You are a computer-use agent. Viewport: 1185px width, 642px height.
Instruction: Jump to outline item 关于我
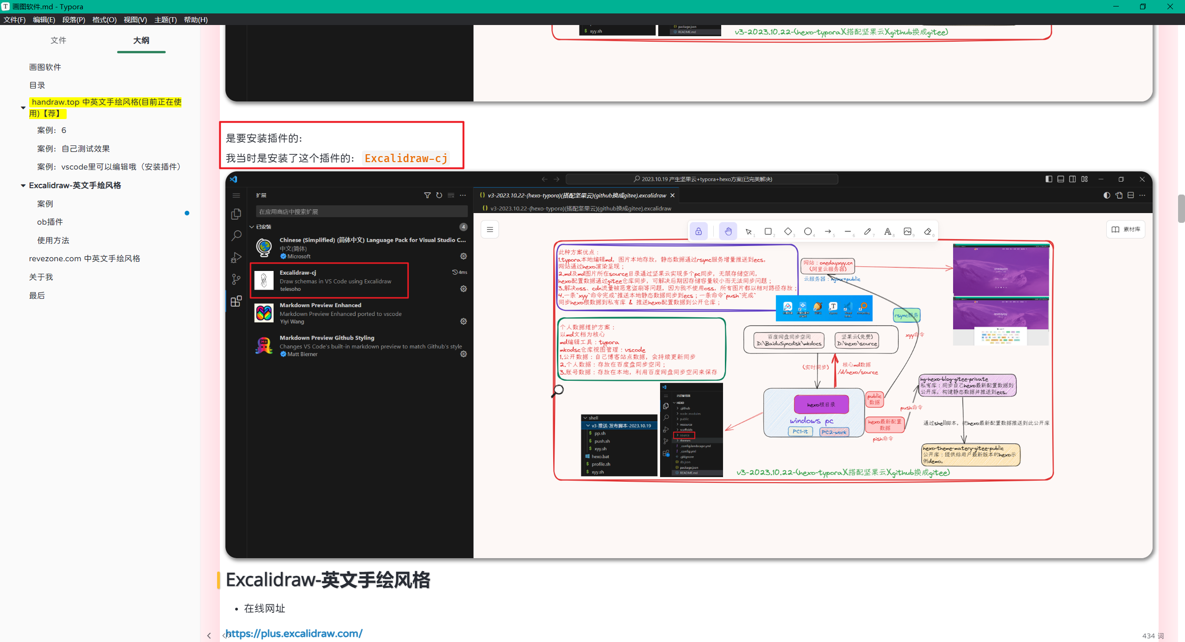(41, 277)
